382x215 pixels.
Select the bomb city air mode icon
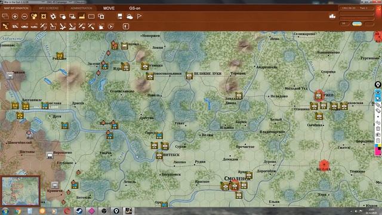coord(72,26)
